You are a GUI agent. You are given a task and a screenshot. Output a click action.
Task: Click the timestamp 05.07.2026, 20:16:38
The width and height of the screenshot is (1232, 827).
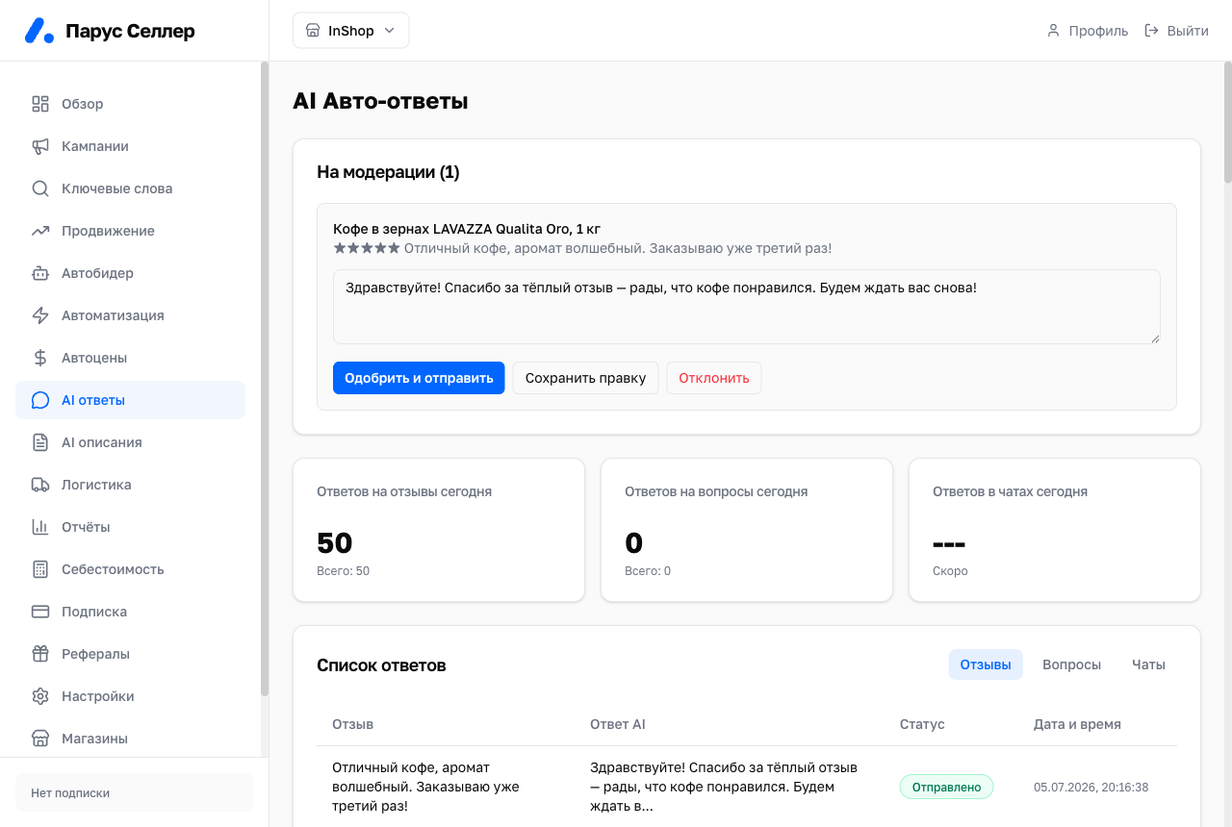pos(1091,787)
